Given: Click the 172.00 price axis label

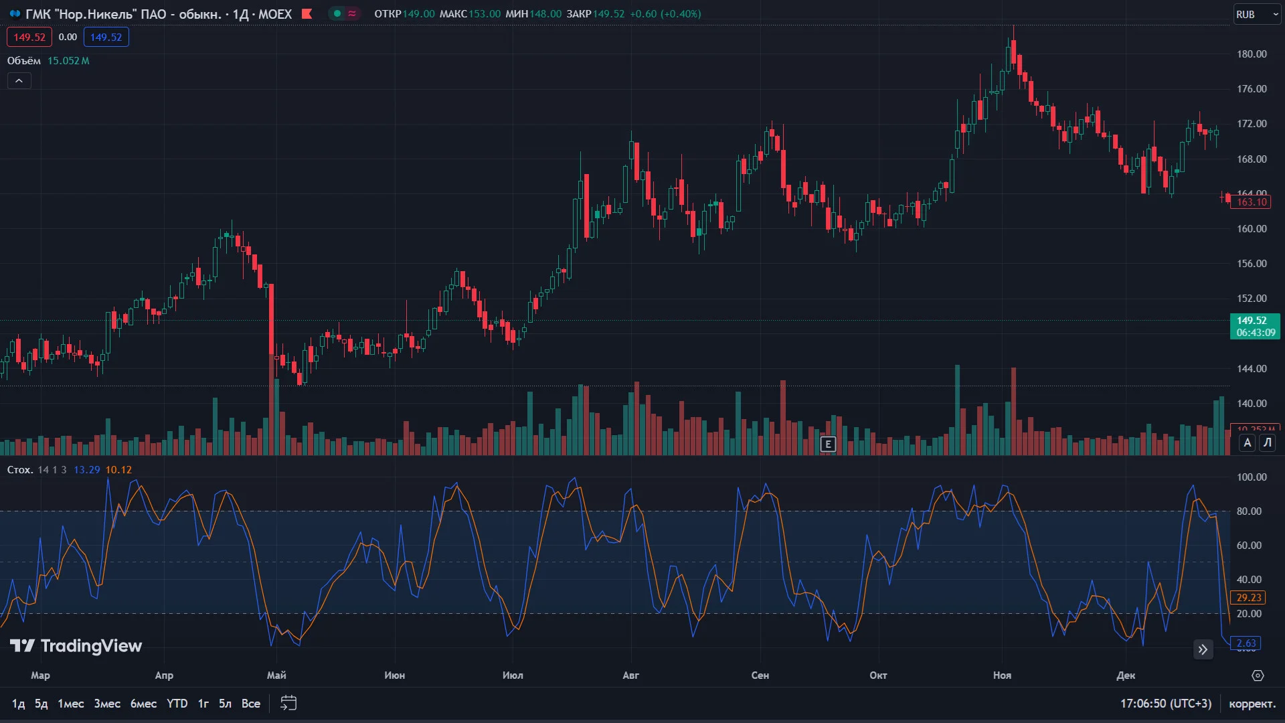Looking at the screenshot, I should (x=1252, y=124).
